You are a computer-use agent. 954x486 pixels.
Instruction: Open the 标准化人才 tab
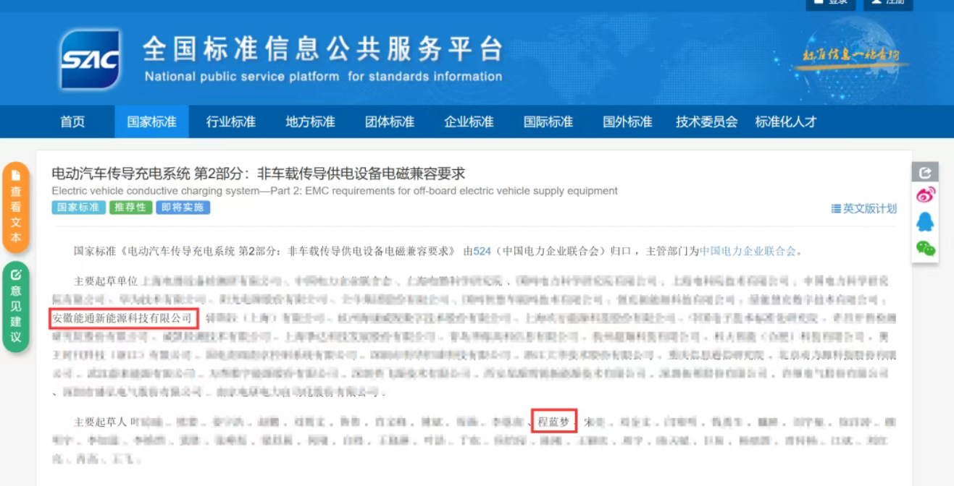(786, 121)
